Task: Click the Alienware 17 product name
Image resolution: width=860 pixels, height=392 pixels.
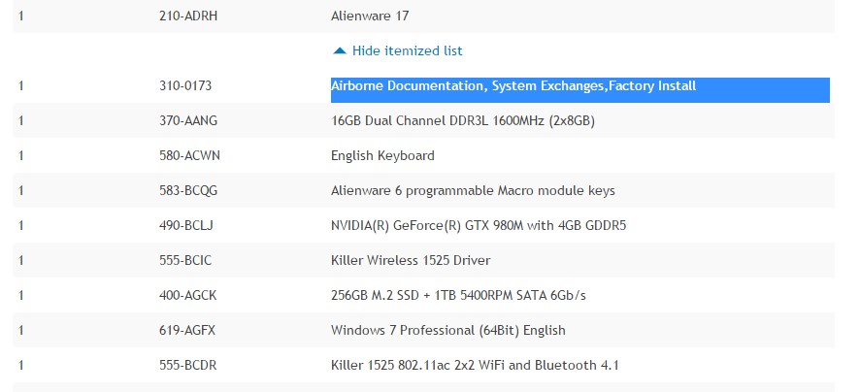Action: click(370, 16)
